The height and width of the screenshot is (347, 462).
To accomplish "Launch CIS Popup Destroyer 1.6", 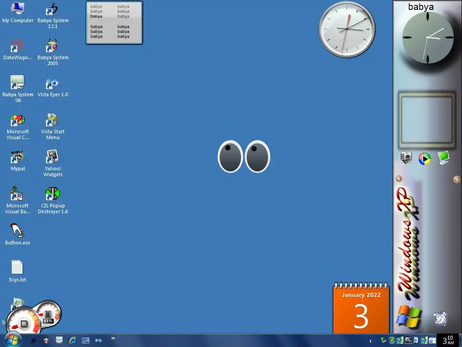I will pos(53,200).
